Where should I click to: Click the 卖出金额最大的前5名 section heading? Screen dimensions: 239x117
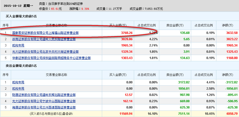click(x=21, y=66)
